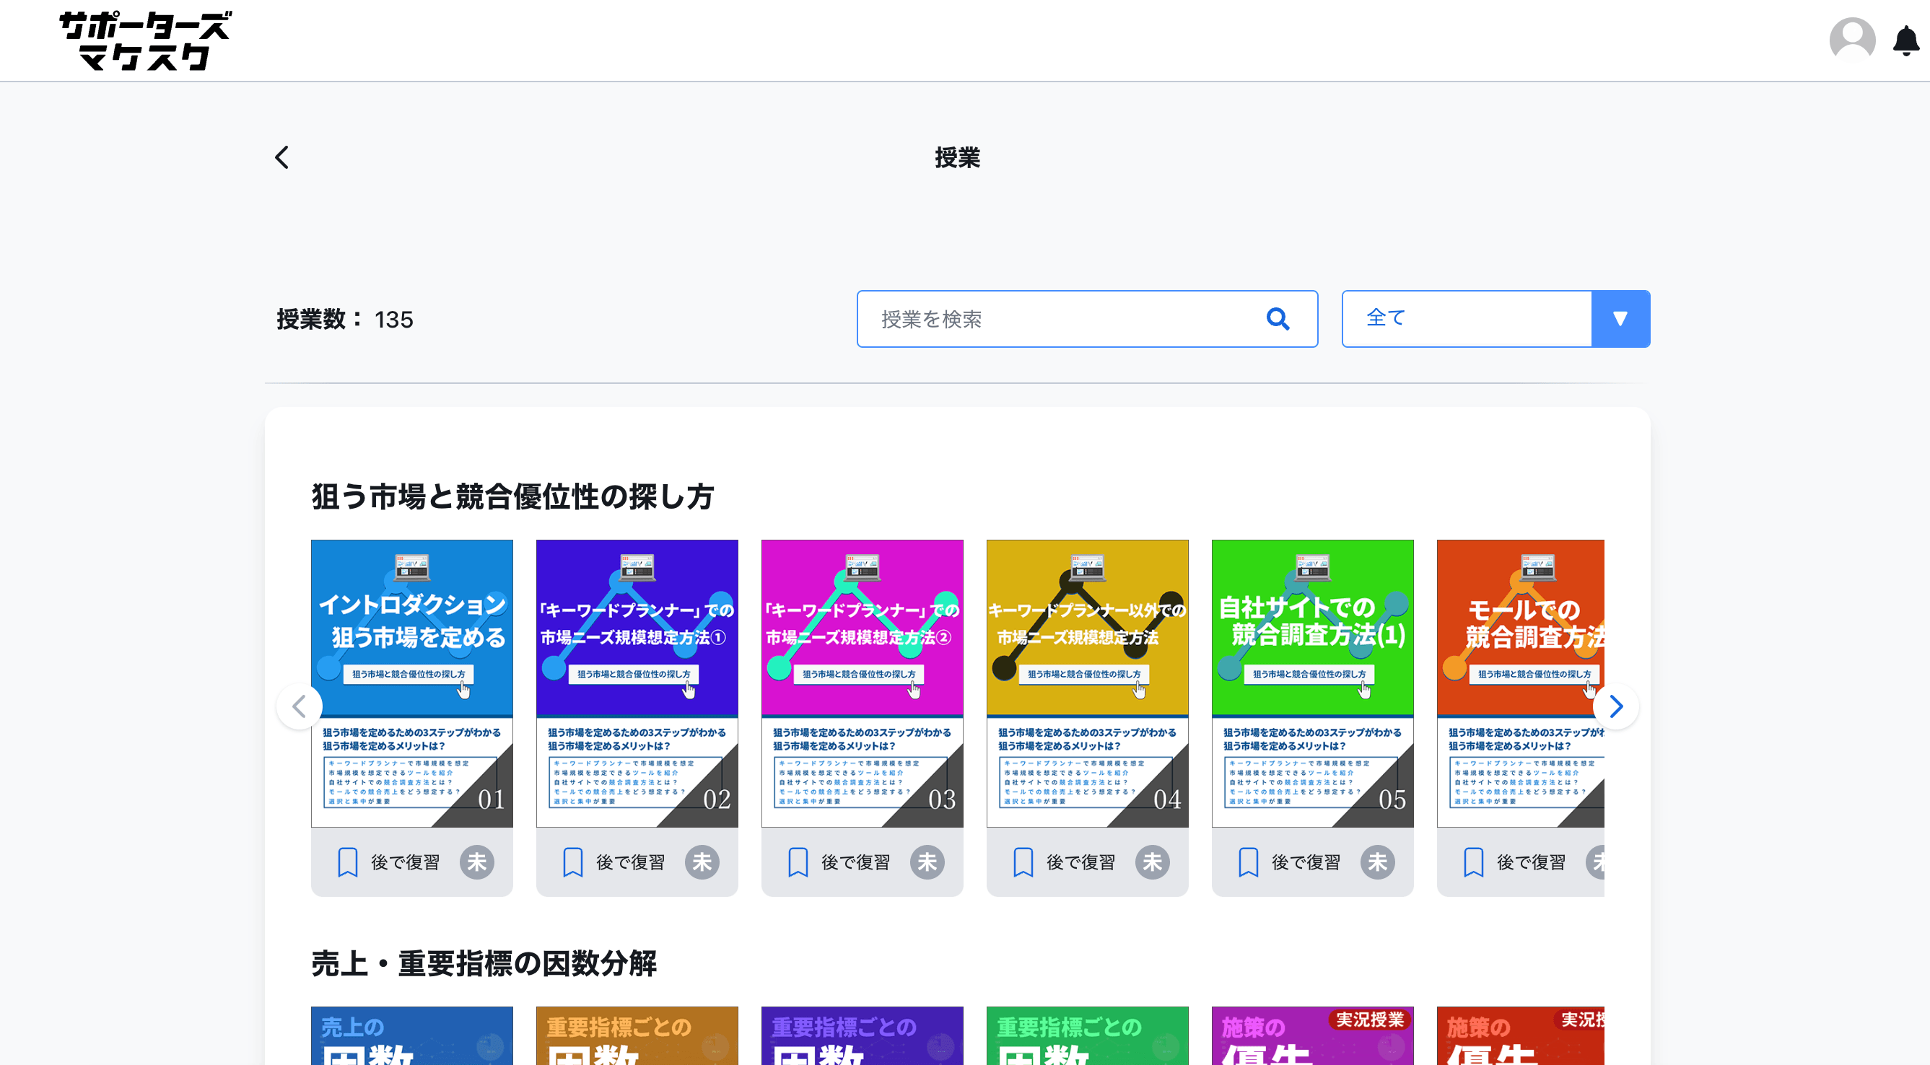Bookmark lesson 01 for later review
The height and width of the screenshot is (1065, 1930).
[x=348, y=862]
